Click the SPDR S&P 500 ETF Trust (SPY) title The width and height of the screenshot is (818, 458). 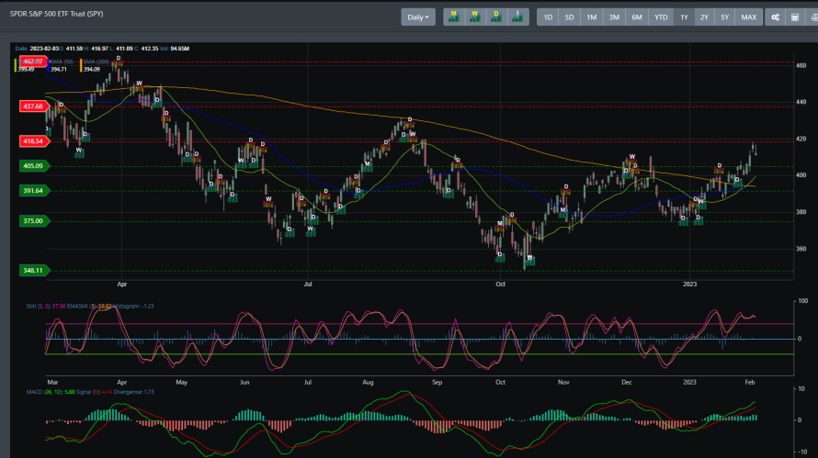(56, 14)
